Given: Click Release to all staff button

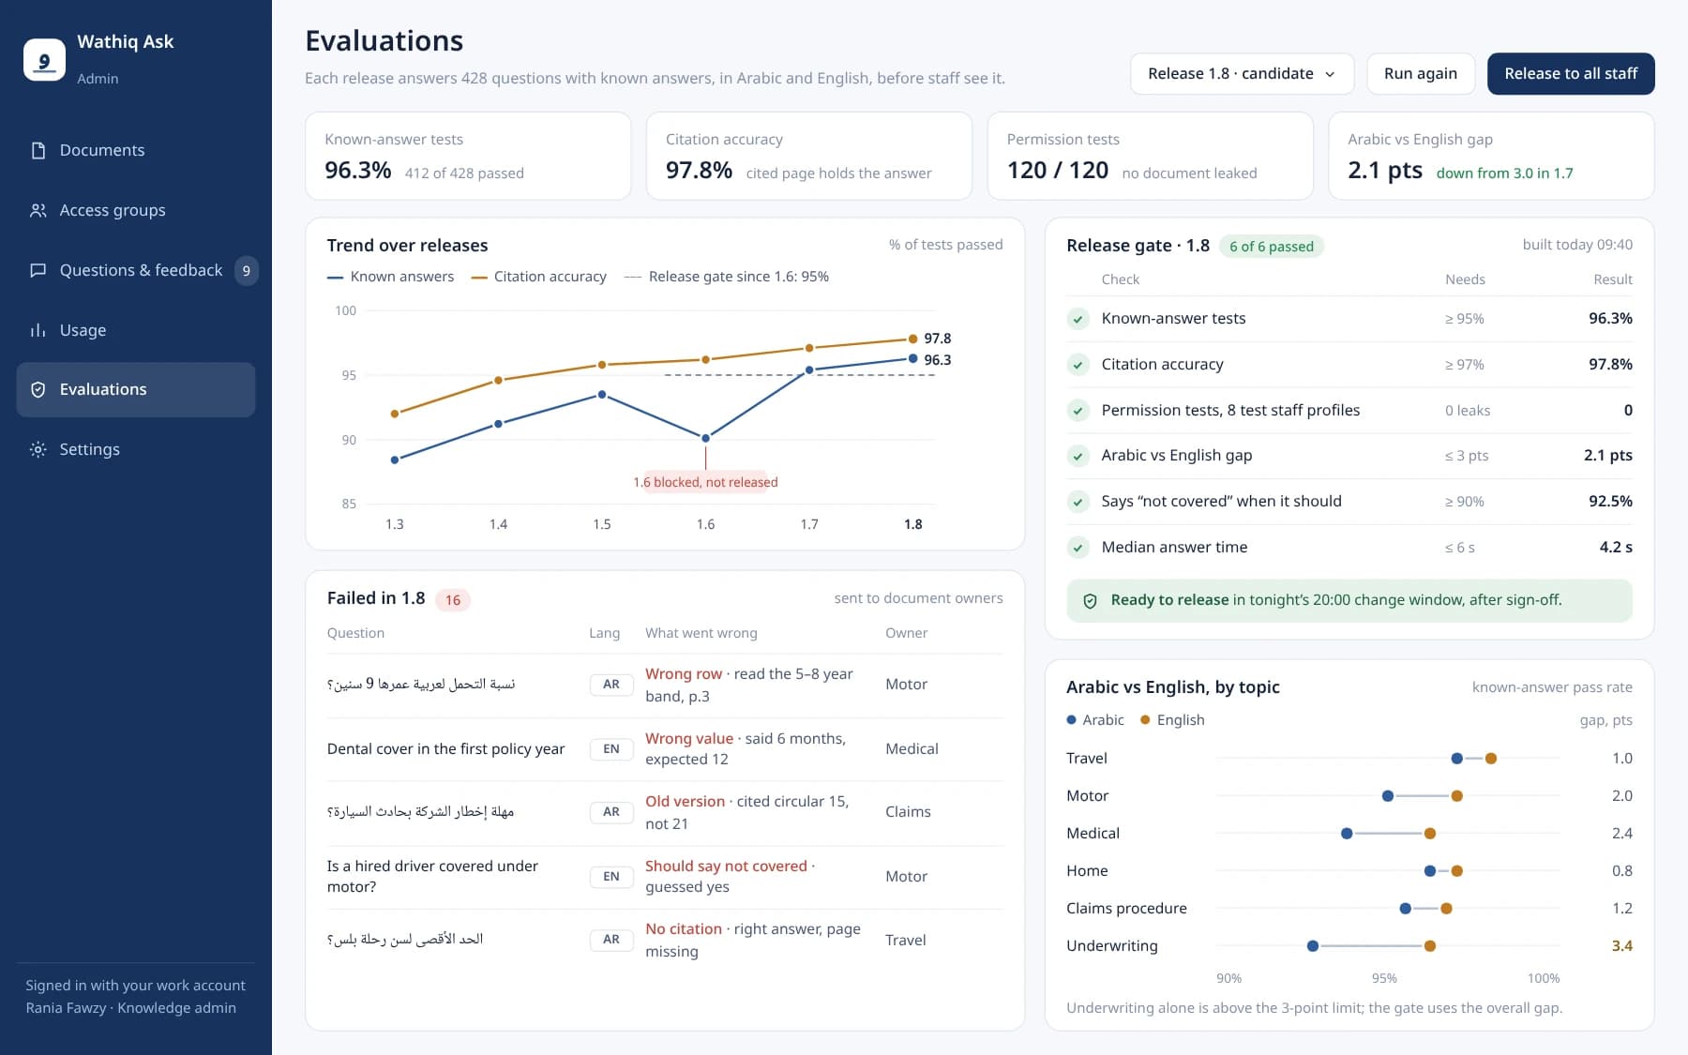Looking at the screenshot, I should [x=1571, y=73].
